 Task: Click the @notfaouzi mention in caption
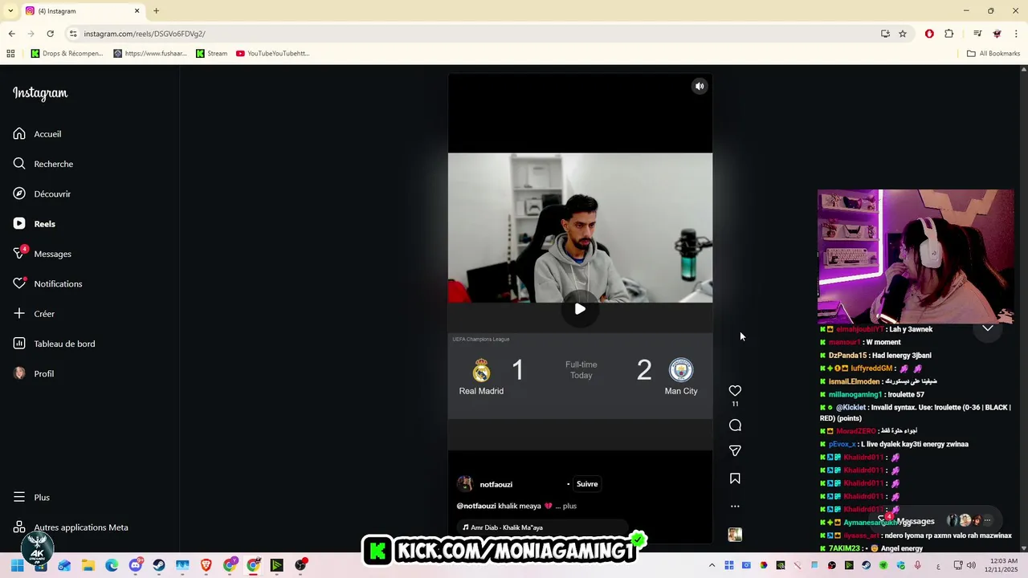(476, 507)
